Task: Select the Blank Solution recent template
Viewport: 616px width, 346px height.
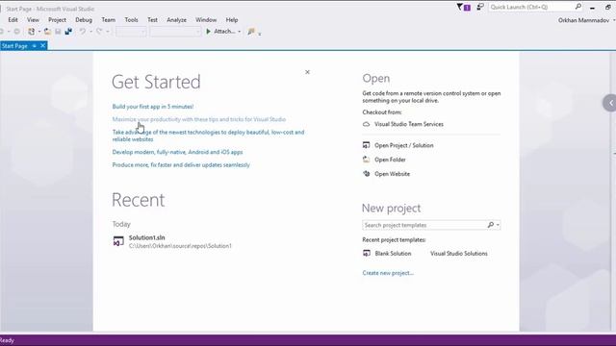Action: [393, 253]
